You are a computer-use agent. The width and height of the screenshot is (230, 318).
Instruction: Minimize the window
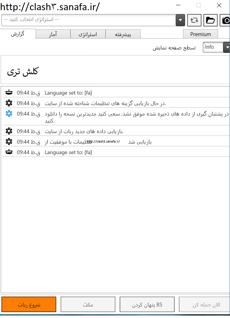178,5
